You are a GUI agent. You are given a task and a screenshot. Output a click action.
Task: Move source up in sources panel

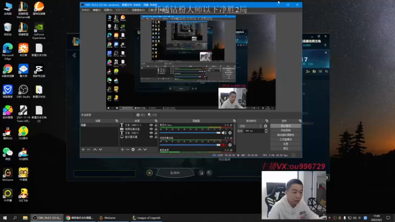point(140,149)
